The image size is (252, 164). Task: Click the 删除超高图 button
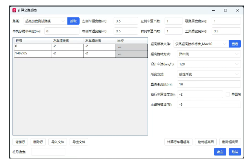(230, 142)
